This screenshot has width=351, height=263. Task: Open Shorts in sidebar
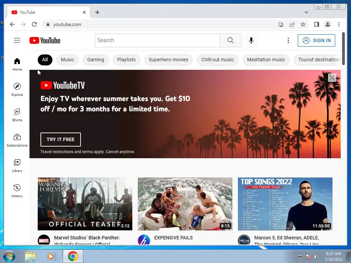[x=17, y=115]
